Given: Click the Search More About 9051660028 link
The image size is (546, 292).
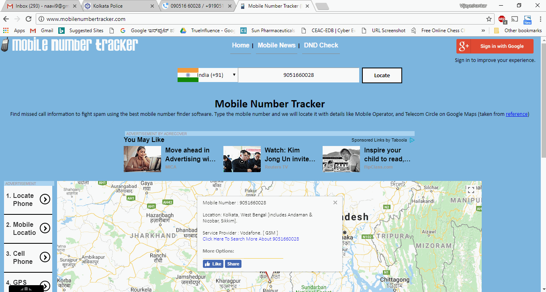Looking at the screenshot, I should (x=251, y=239).
